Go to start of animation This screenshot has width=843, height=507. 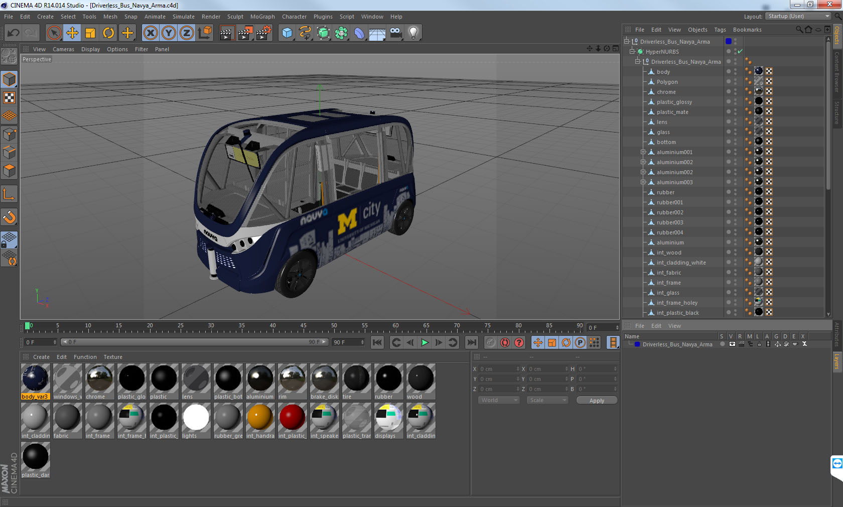click(377, 342)
